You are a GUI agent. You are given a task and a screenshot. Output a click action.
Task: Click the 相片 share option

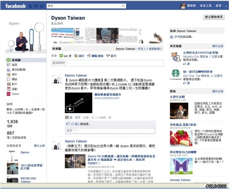pos(79,56)
